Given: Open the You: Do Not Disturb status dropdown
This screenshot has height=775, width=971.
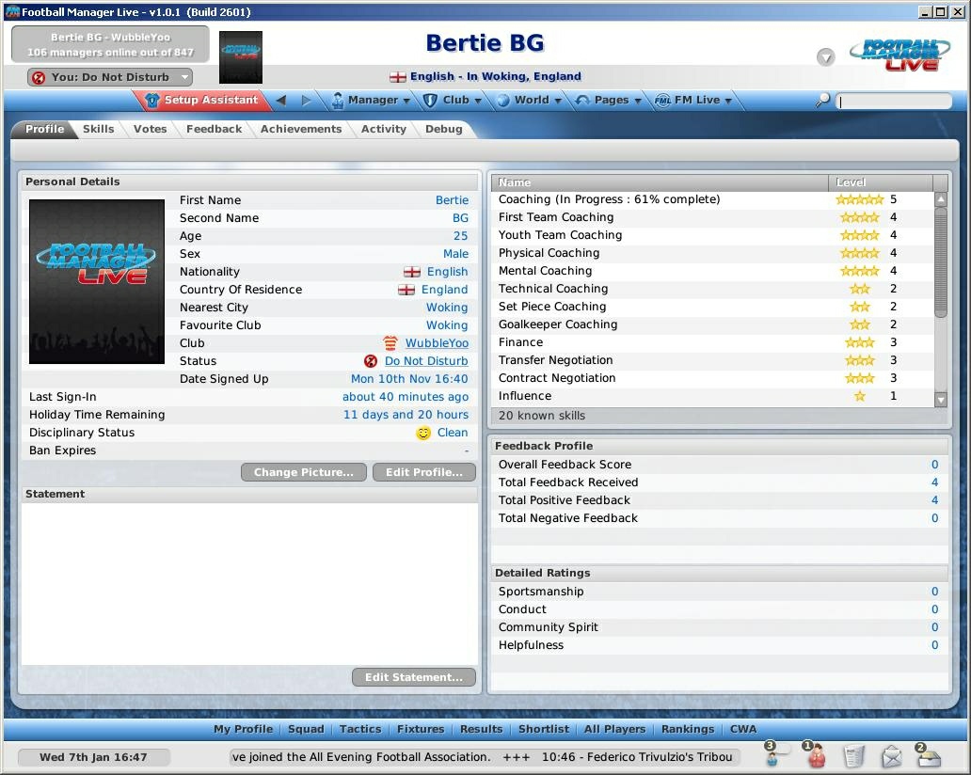Looking at the screenshot, I should click(108, 77).
